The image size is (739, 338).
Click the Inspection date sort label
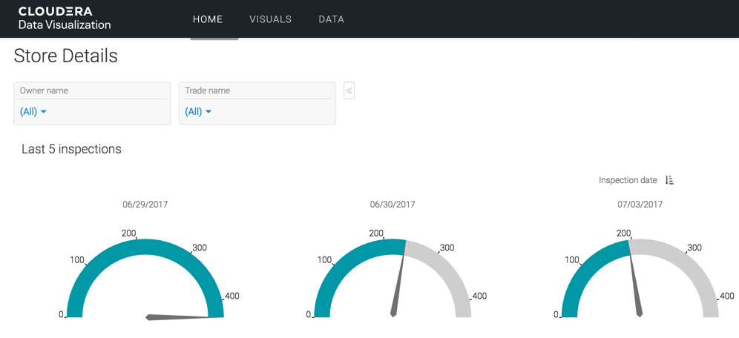pyautogui.click(x=628, y=180)
